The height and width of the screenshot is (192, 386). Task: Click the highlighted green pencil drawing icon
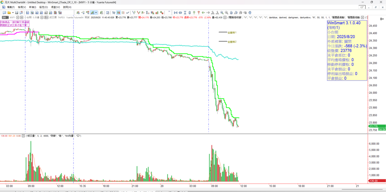[92, 12]
